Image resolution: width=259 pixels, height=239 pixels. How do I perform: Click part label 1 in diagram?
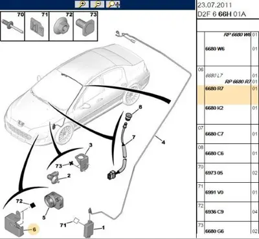pos(103,227)
